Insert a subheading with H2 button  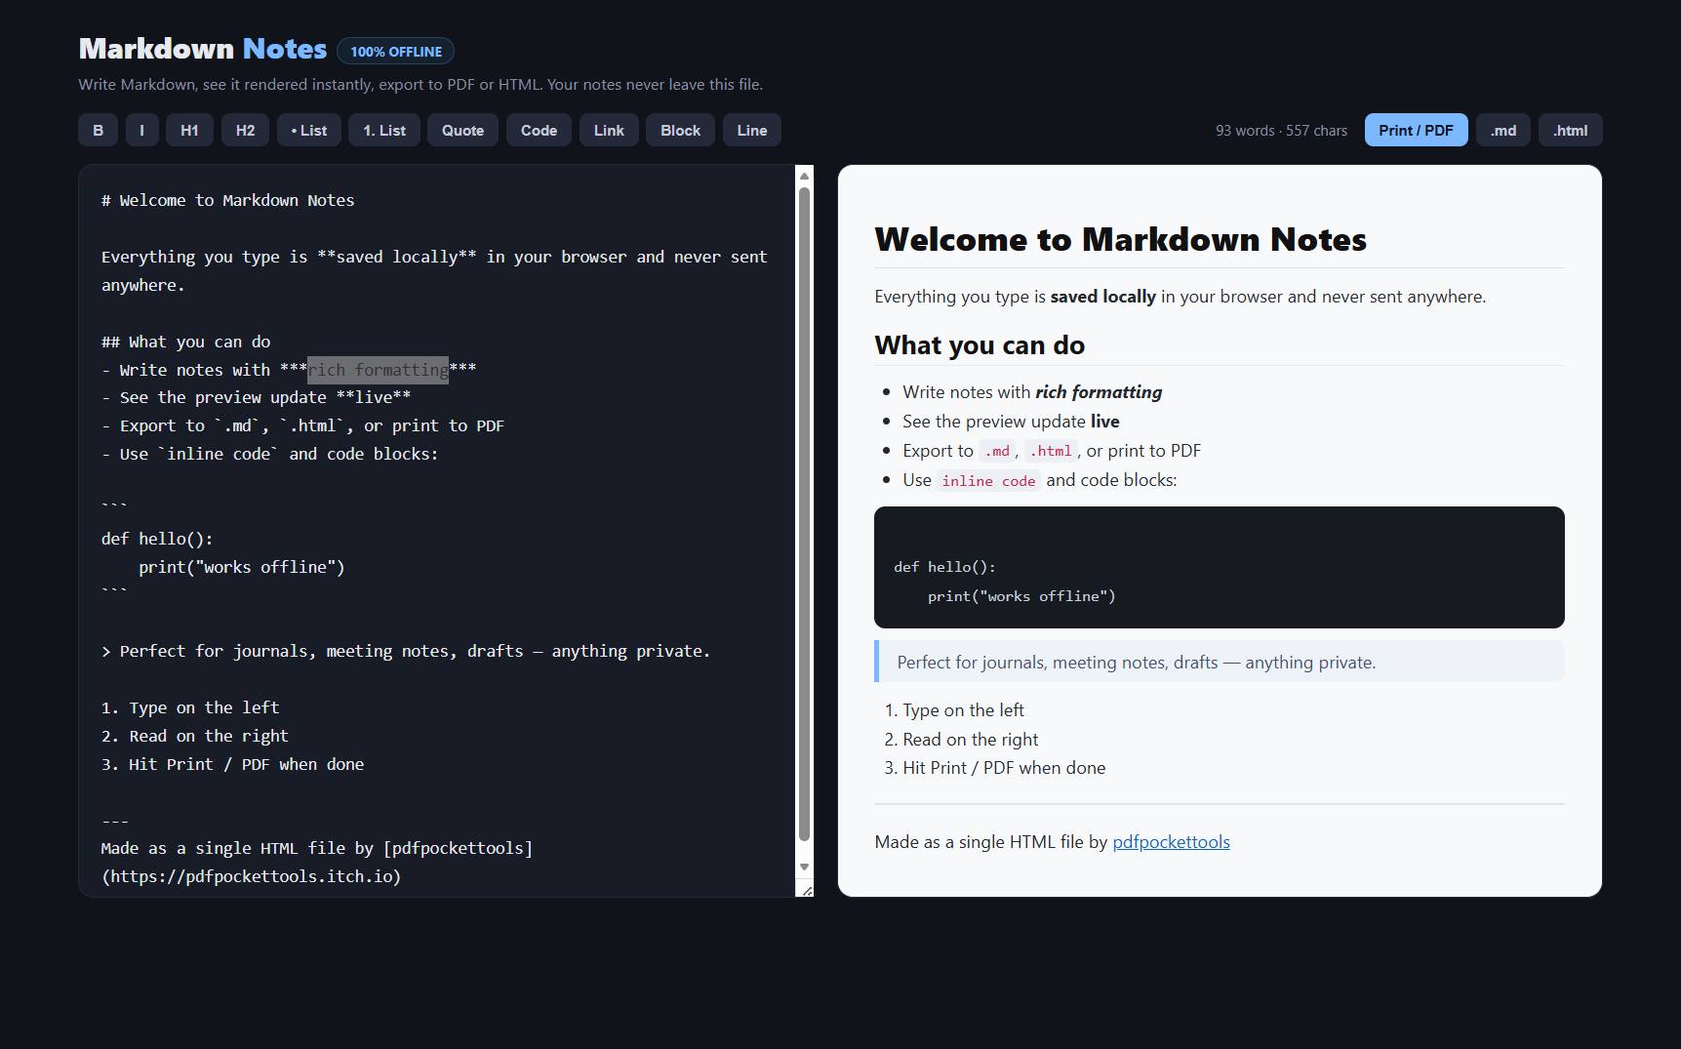(x=245, y=131)
